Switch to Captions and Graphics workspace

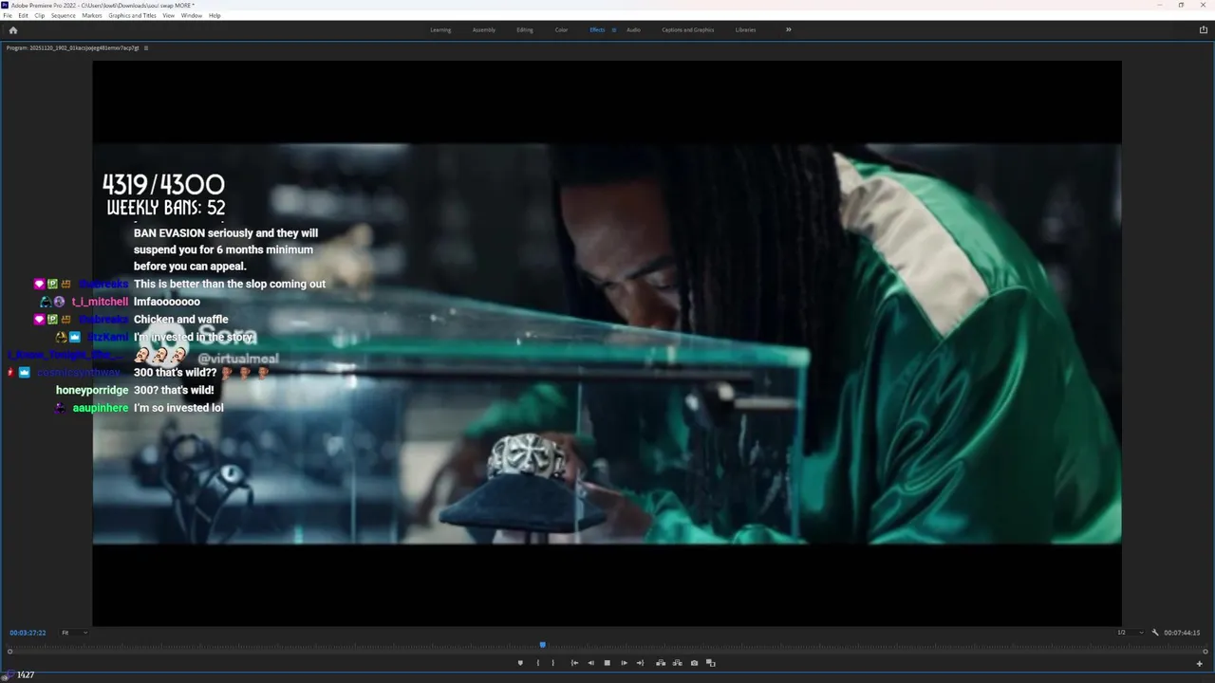click(x=688, y=29)
